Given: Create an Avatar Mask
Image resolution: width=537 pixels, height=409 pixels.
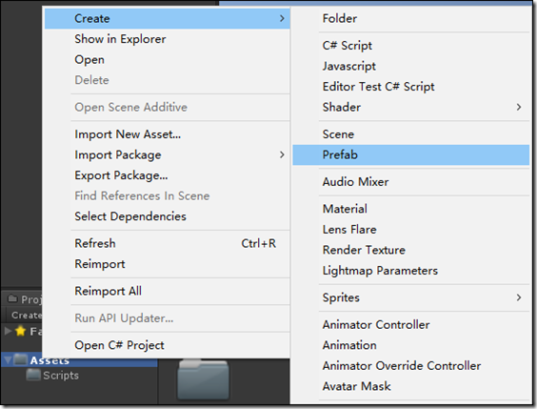Looking at the screenshot, I should [411, 386].
